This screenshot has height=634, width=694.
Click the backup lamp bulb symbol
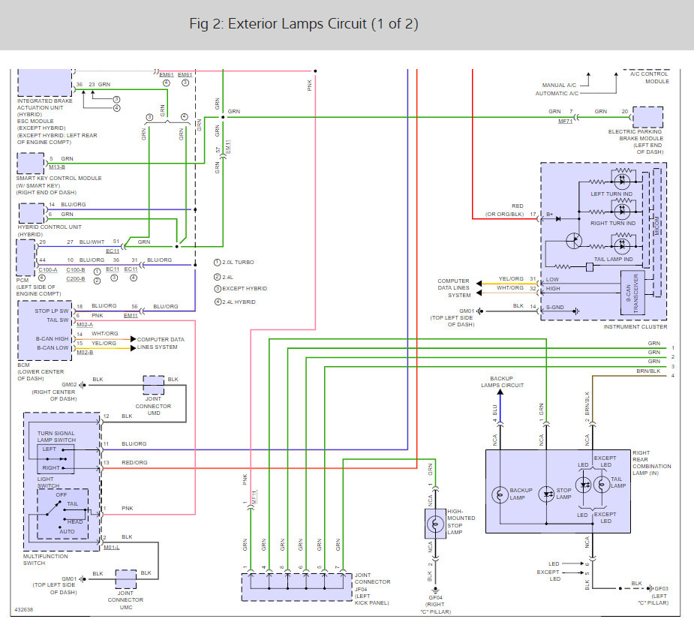pos(500,494)
